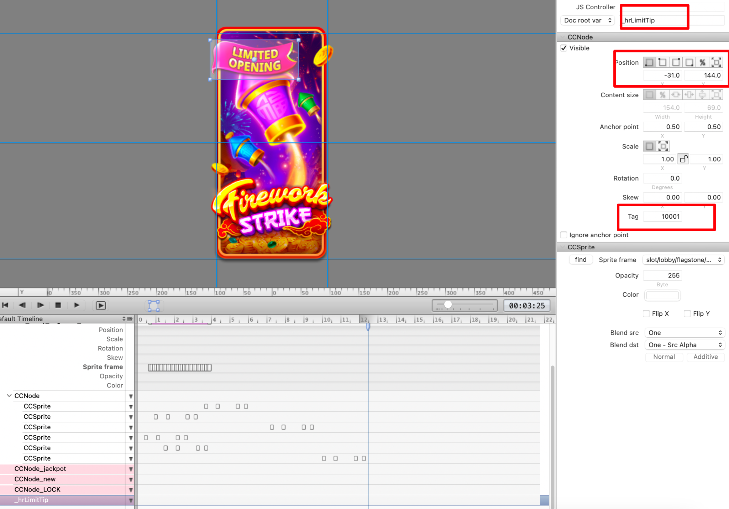Open the Doc root var dropdown
729x509 pixels.
[x=587, y=20]
